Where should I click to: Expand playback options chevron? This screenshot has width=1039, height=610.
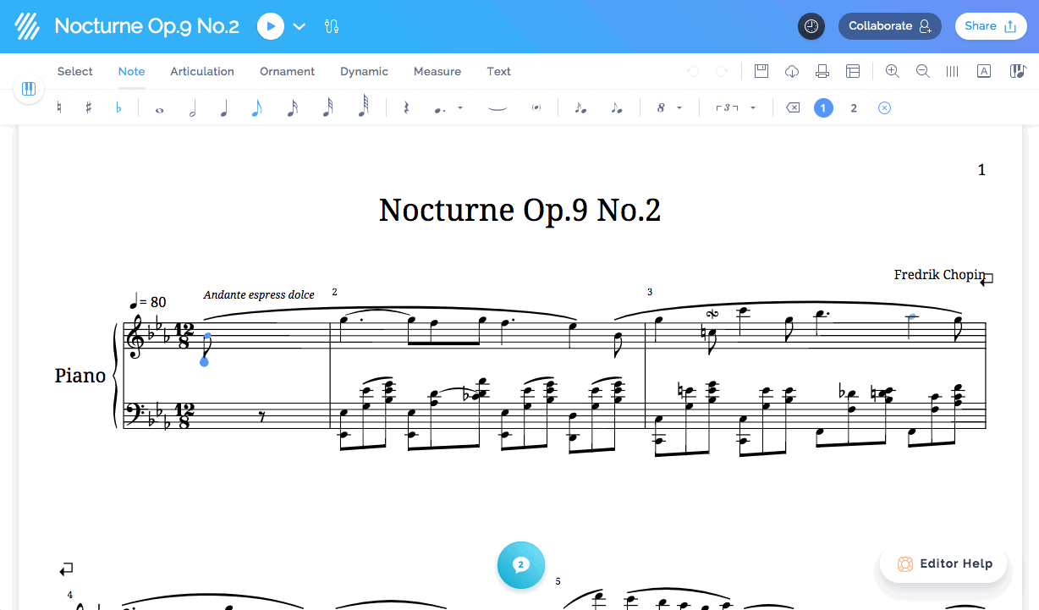(x=299, y=26)
